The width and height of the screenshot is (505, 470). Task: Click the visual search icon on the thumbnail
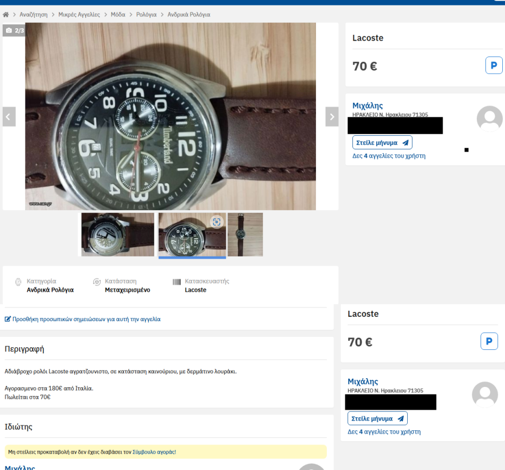217,222
